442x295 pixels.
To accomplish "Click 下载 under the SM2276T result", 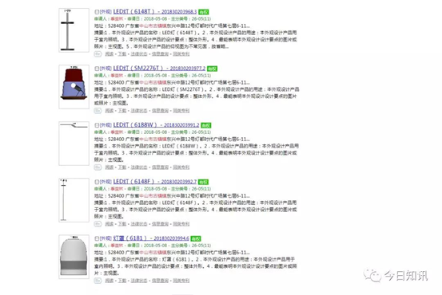I will (x=122, y=111).
